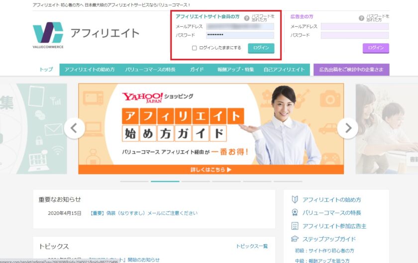Click the 詳しくはこちら bar on the banner
This screenshot has height=263, width=418.
(x=211, y=170)
